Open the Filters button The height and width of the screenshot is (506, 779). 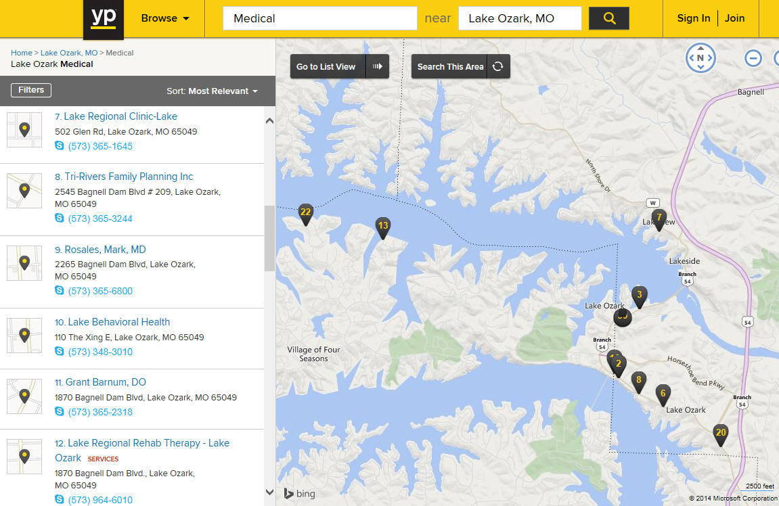coord(31,90)
